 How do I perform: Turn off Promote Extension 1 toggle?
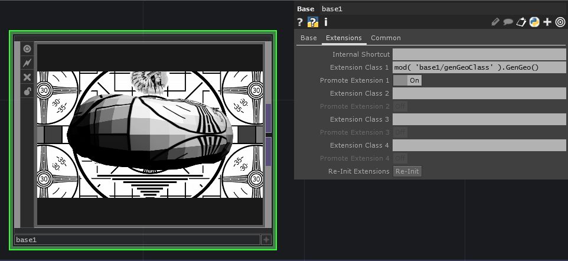[x=407, y=80]
